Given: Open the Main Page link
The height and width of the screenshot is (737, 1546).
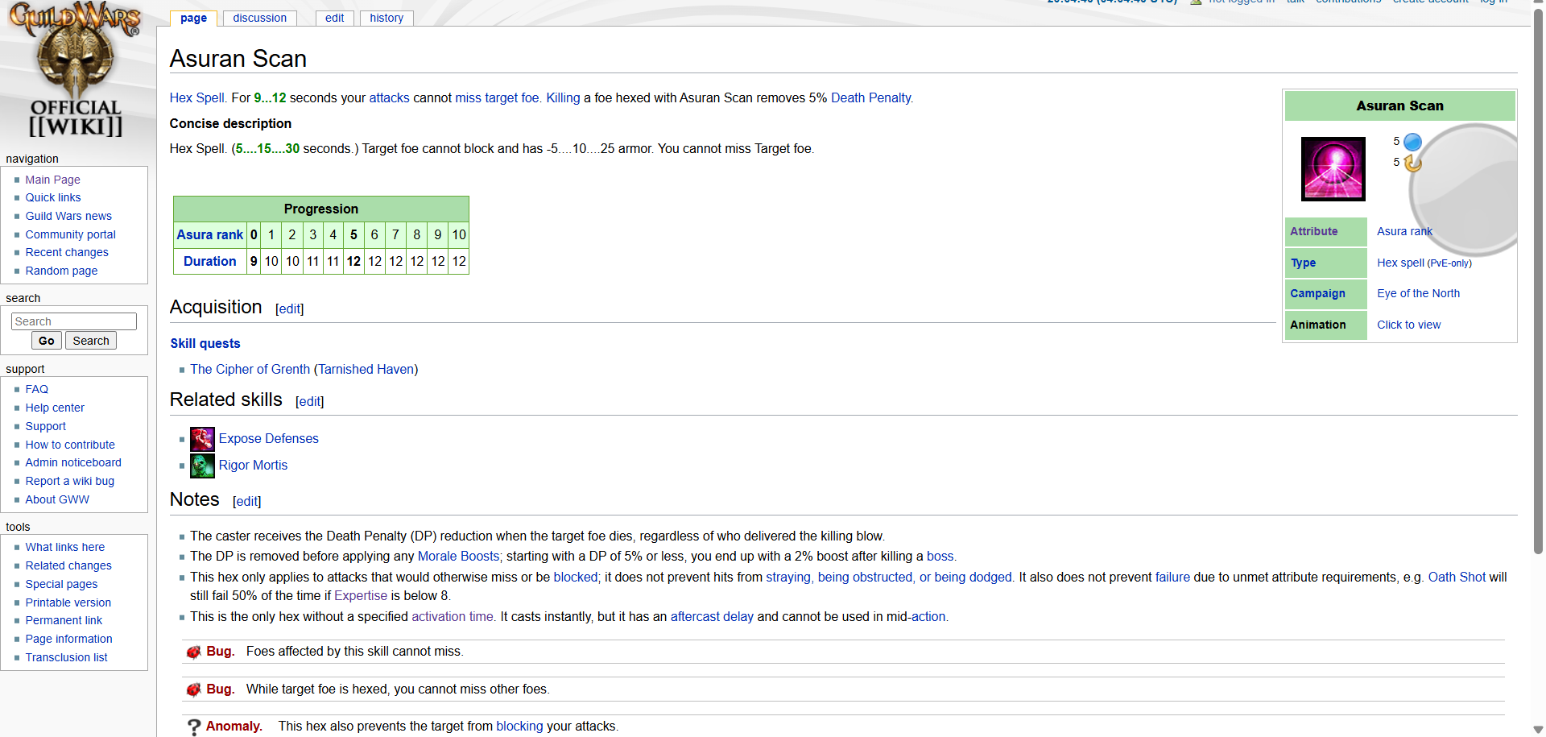Looking at the screenshot, I should point(52,180).
